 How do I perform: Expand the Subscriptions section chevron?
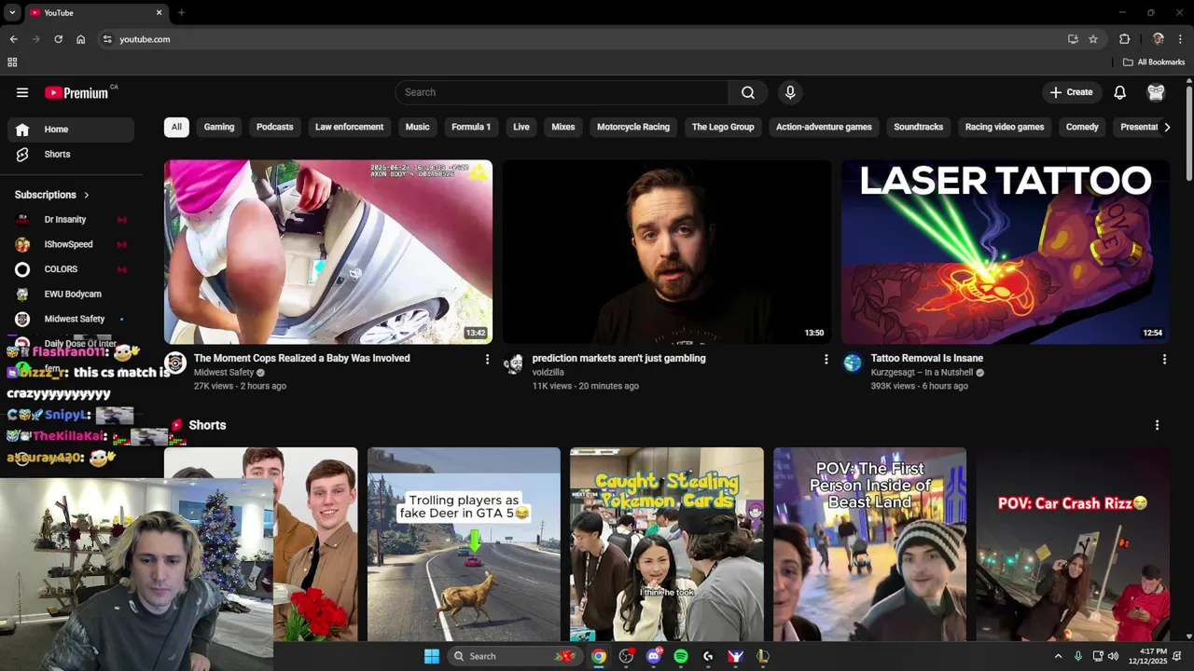click(x=87, y=195)
